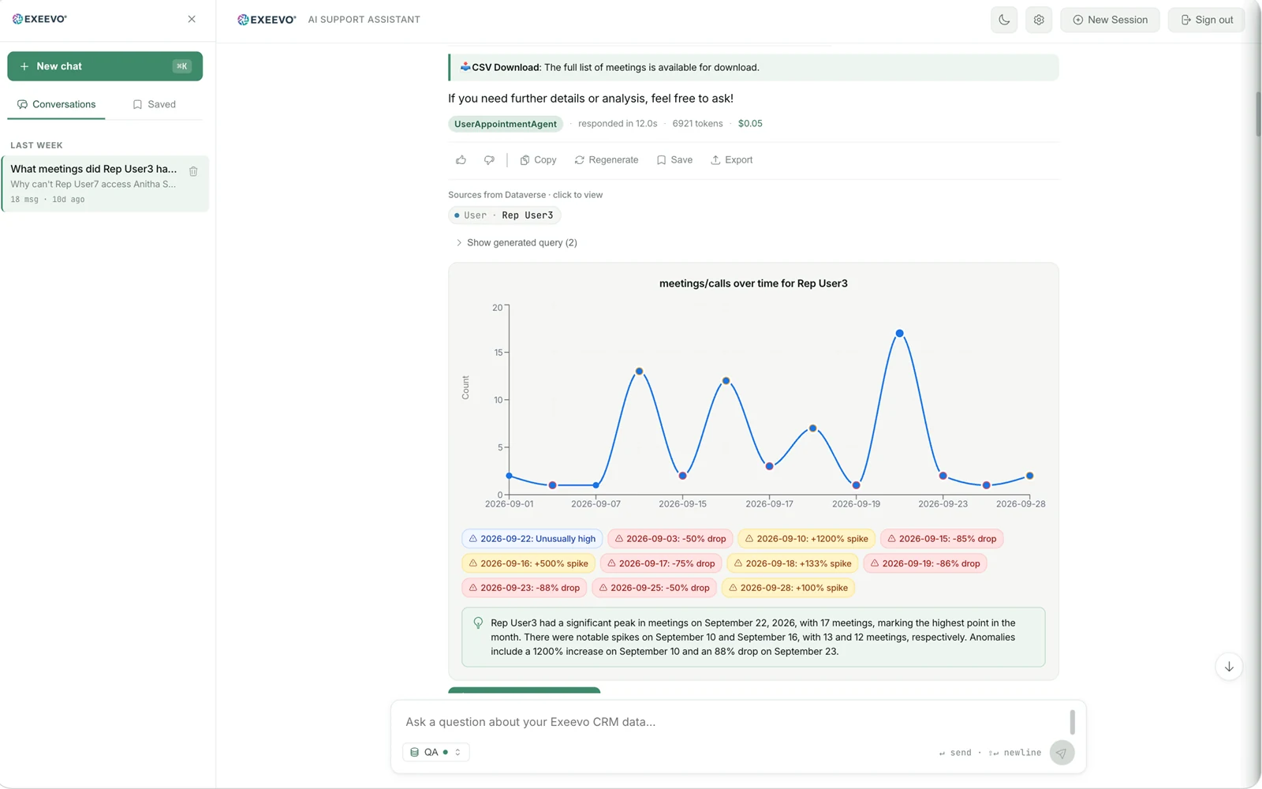The height and width of the screenshot is (789, 1262).
Task: Click the page scrollbar thumb
Action: pyautogui.click(x=1258, y=114)
